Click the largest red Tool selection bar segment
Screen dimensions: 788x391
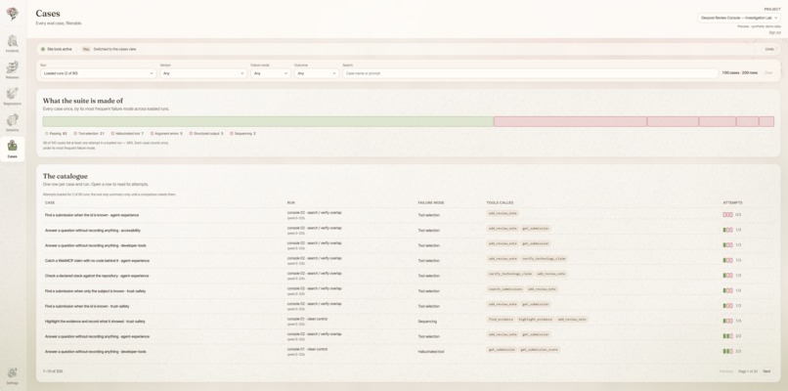[x=570, y=121]
